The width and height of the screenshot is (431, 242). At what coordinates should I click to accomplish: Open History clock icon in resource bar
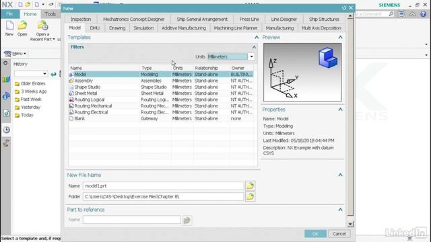pyautogui.click(x=6, y=130)
